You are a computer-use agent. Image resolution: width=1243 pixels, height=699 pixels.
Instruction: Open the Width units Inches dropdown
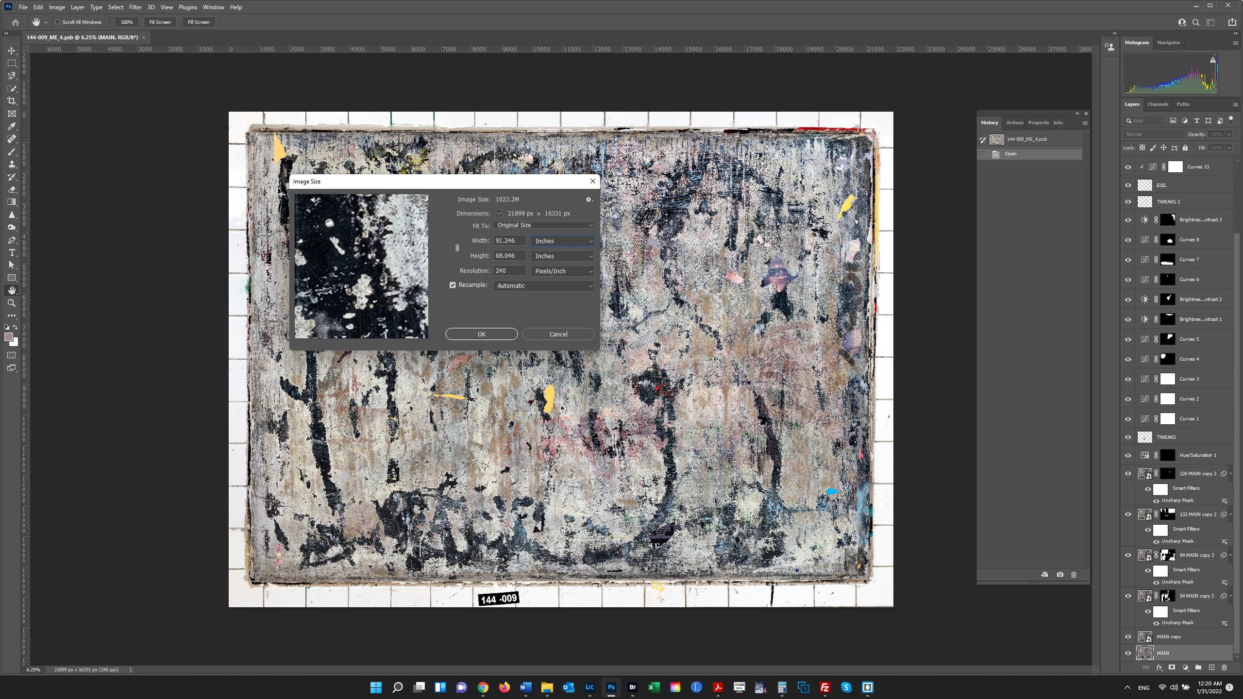pos(563,241)
